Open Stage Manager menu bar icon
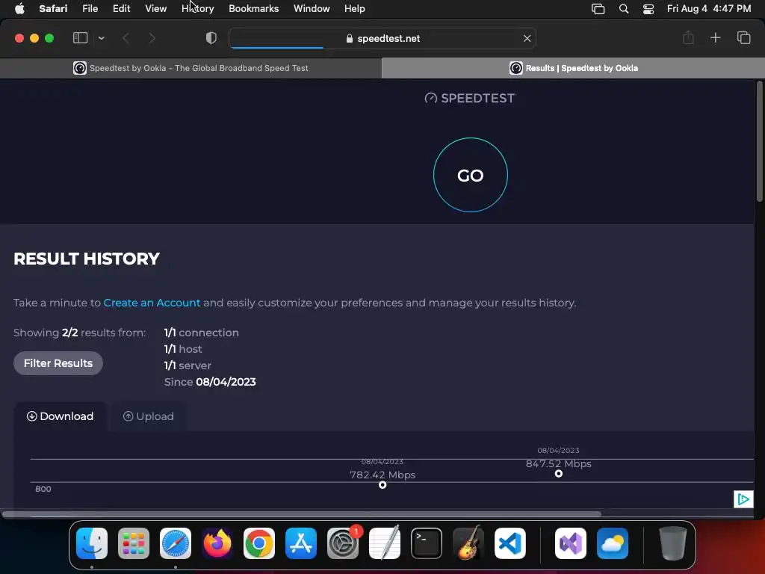 click(x=598, y=9)
